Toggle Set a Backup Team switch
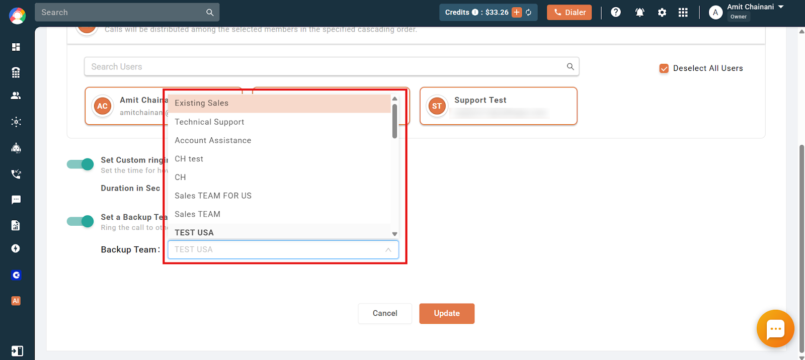The width and height of the screenshot is (805, 360). [x=80, y=221]
